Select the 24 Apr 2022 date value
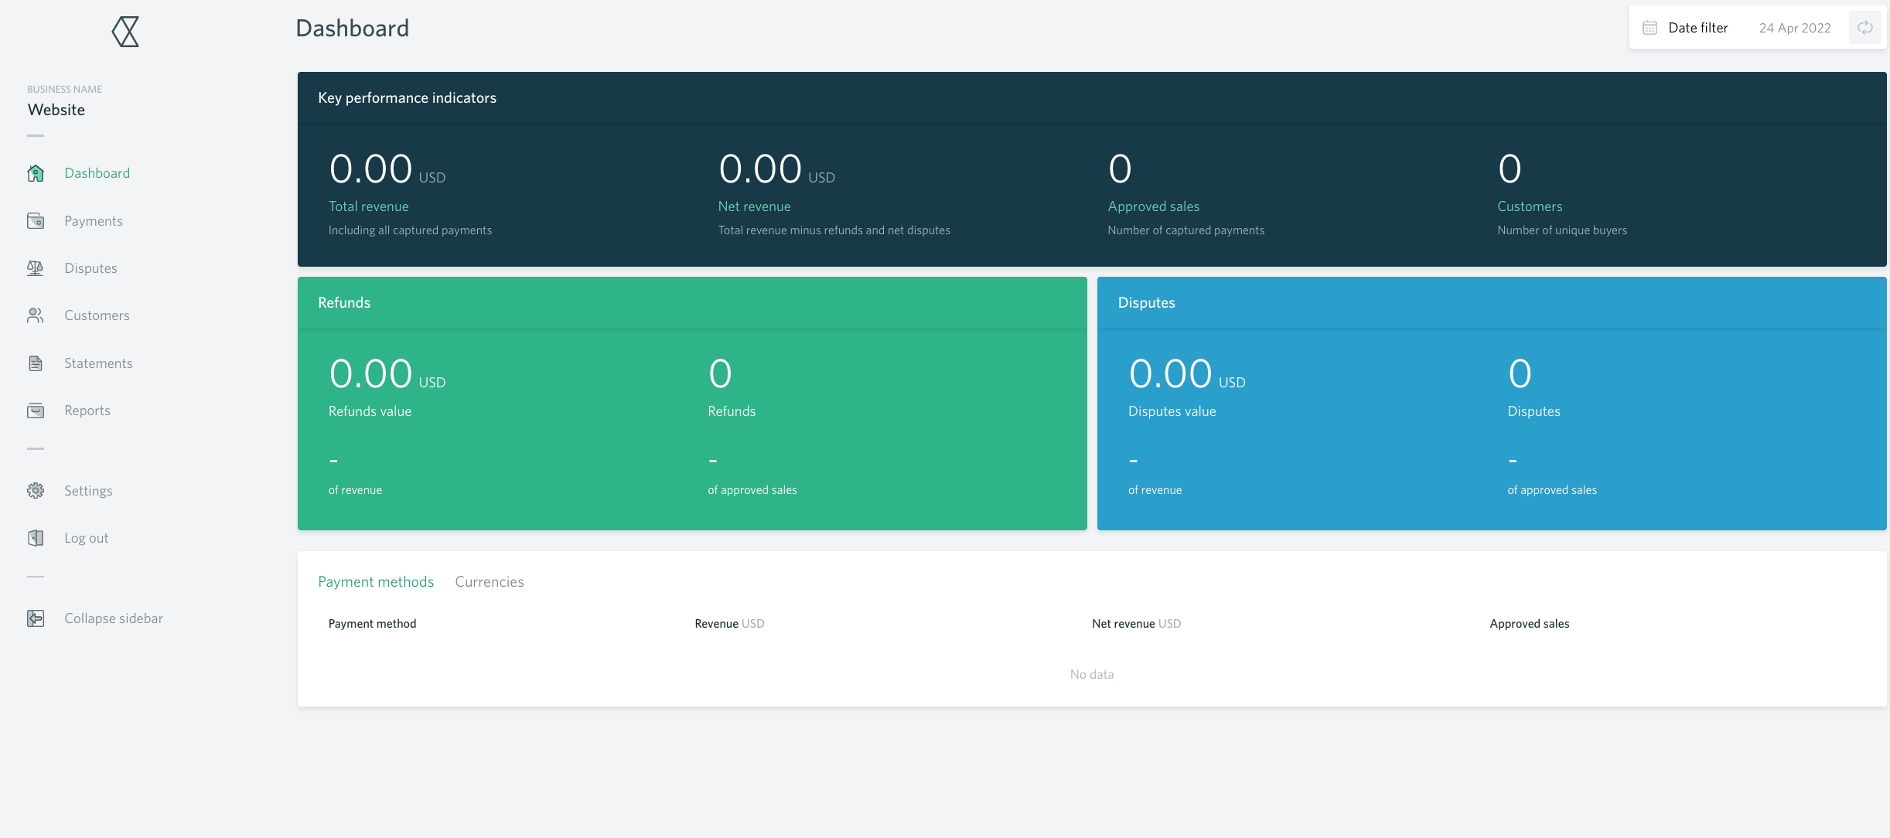 tap(1794, 28)
